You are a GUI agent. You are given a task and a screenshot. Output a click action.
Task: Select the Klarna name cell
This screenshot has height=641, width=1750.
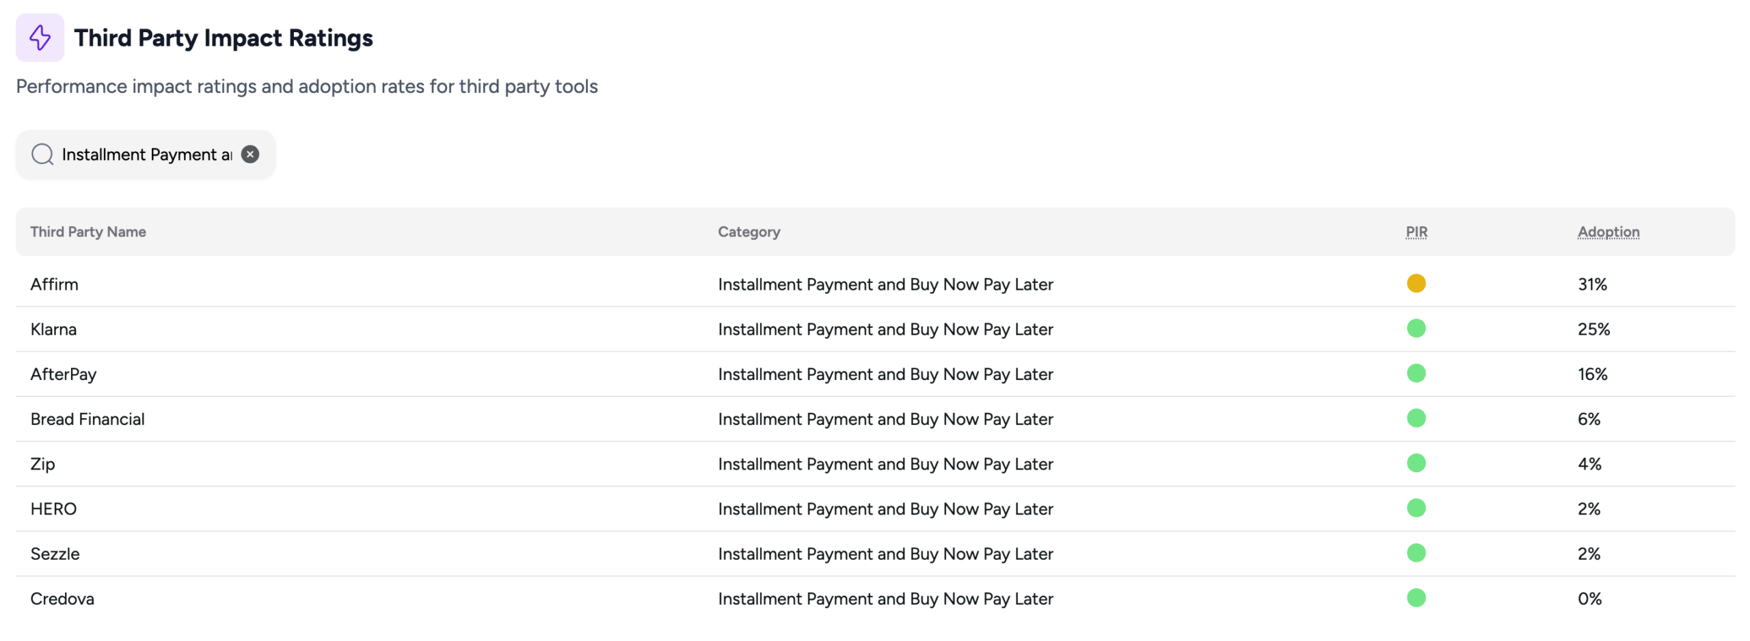coord(53,329)
